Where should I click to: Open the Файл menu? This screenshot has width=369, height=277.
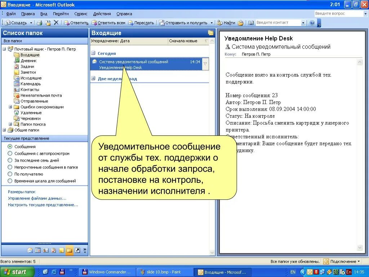(11, 14)
